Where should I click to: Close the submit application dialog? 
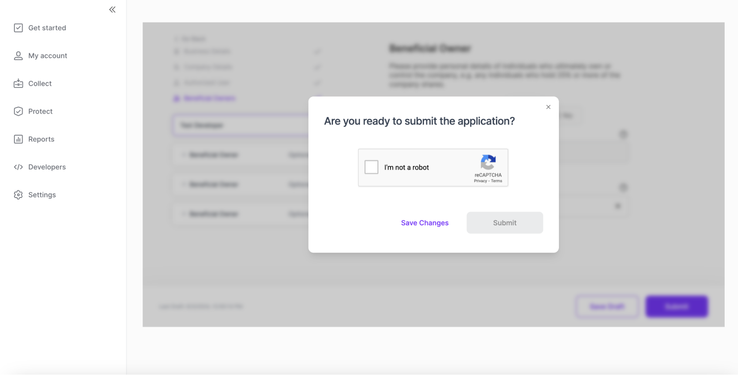548,107
